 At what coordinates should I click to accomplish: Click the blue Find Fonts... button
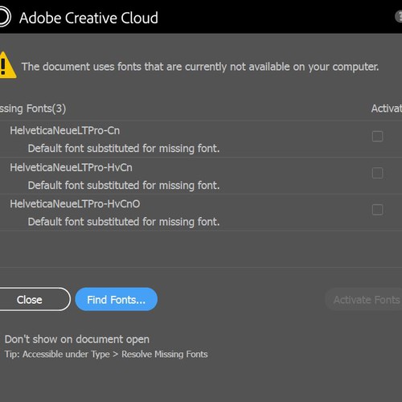point(116,299)
